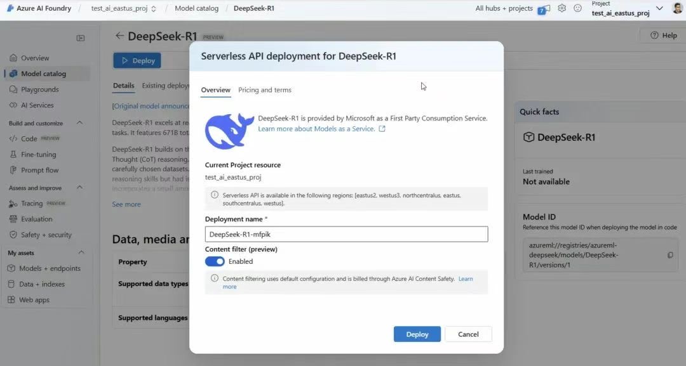Click the back arrow beside DeepSeek-R1 title
Image resolution: width=686 pixels, height=366 pixels.
coord(119,36)
